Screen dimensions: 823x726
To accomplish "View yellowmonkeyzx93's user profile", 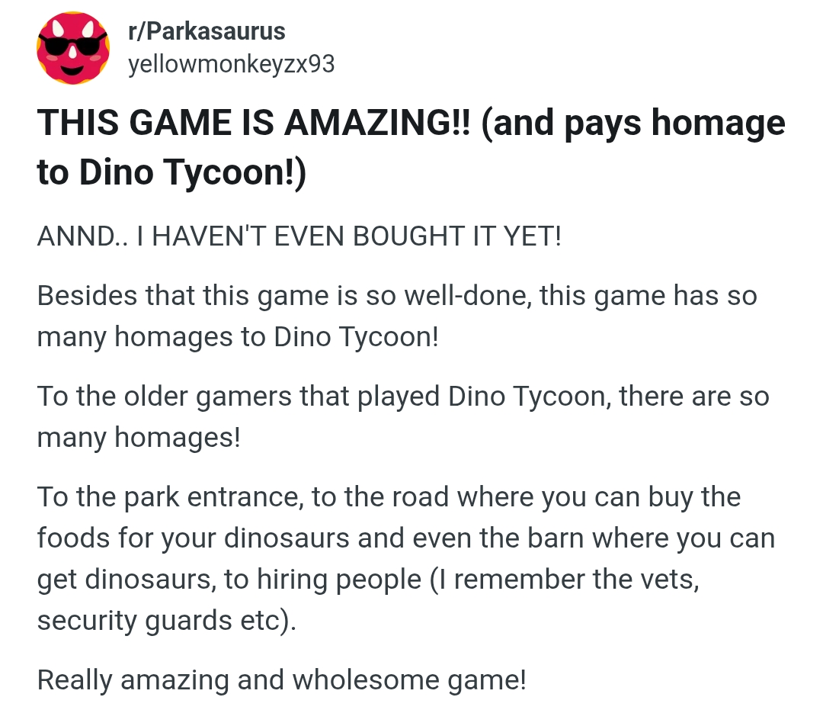I will (231, 65).
